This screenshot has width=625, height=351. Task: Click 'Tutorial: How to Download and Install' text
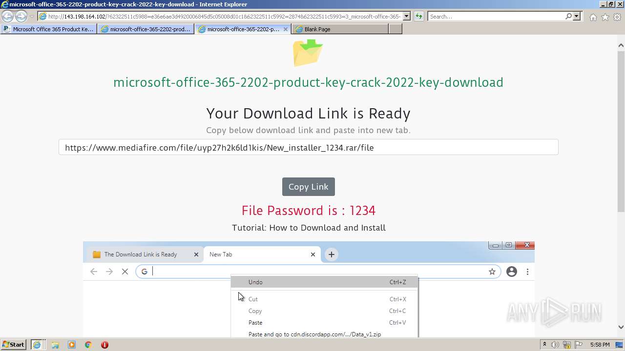point(309,228)
